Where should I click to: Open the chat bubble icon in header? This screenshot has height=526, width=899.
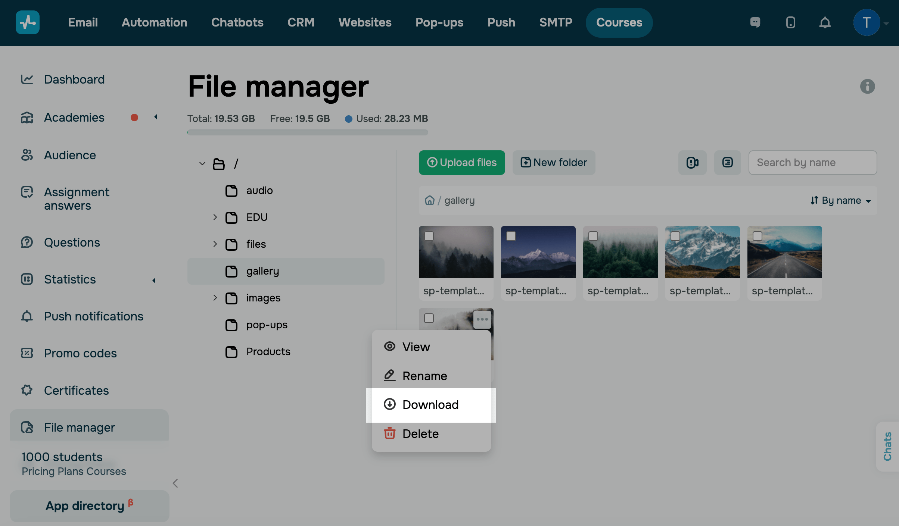pos(755,23)
